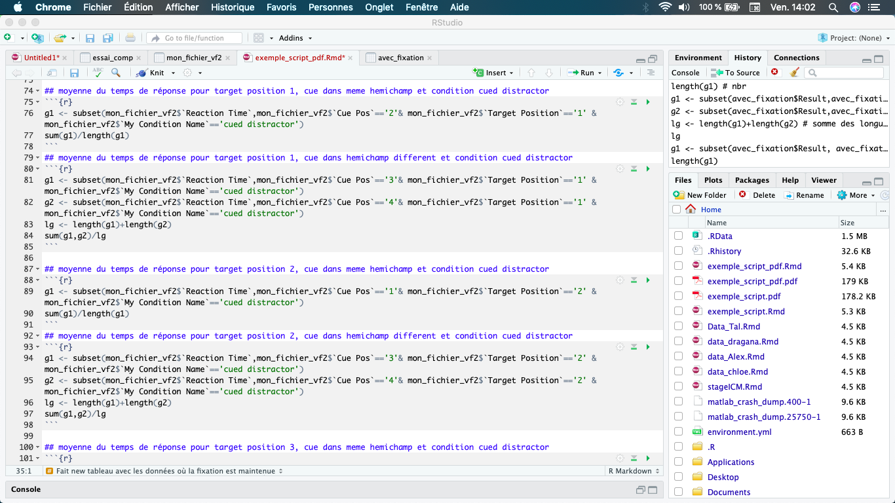
Task: Open the Addins dropdown
Action: [295, 38]
